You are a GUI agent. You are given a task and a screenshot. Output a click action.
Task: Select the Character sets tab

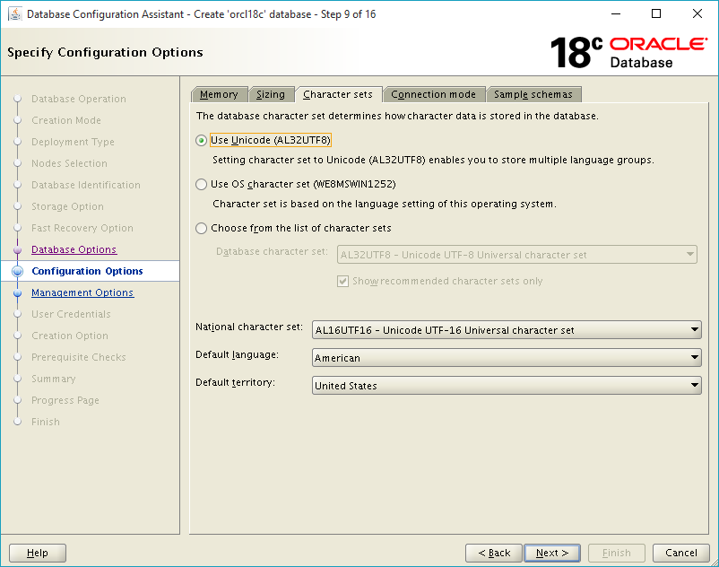[x=338, y=94]
